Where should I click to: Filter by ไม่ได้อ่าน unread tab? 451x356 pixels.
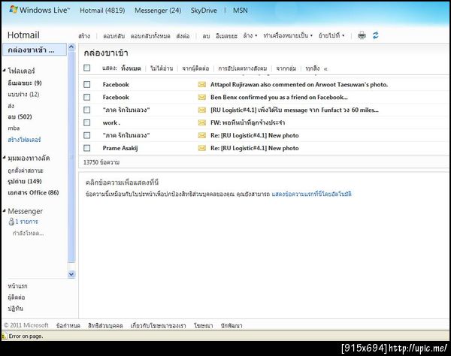pyautogui.click(x=162, y=68)
